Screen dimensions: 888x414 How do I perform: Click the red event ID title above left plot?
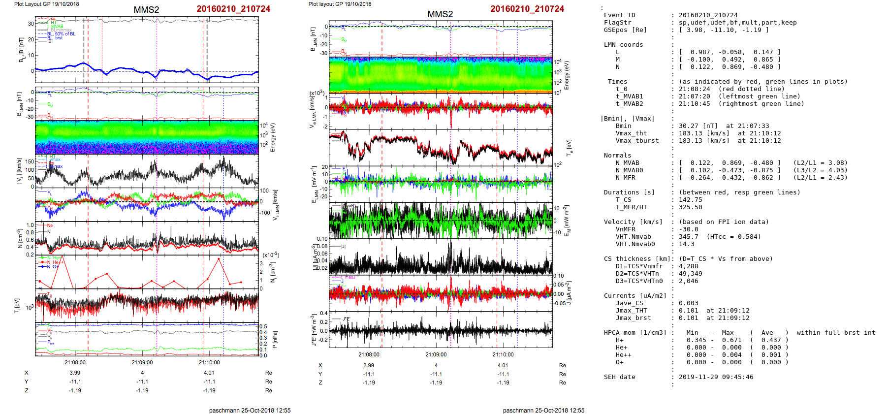(x=233, y=9)
